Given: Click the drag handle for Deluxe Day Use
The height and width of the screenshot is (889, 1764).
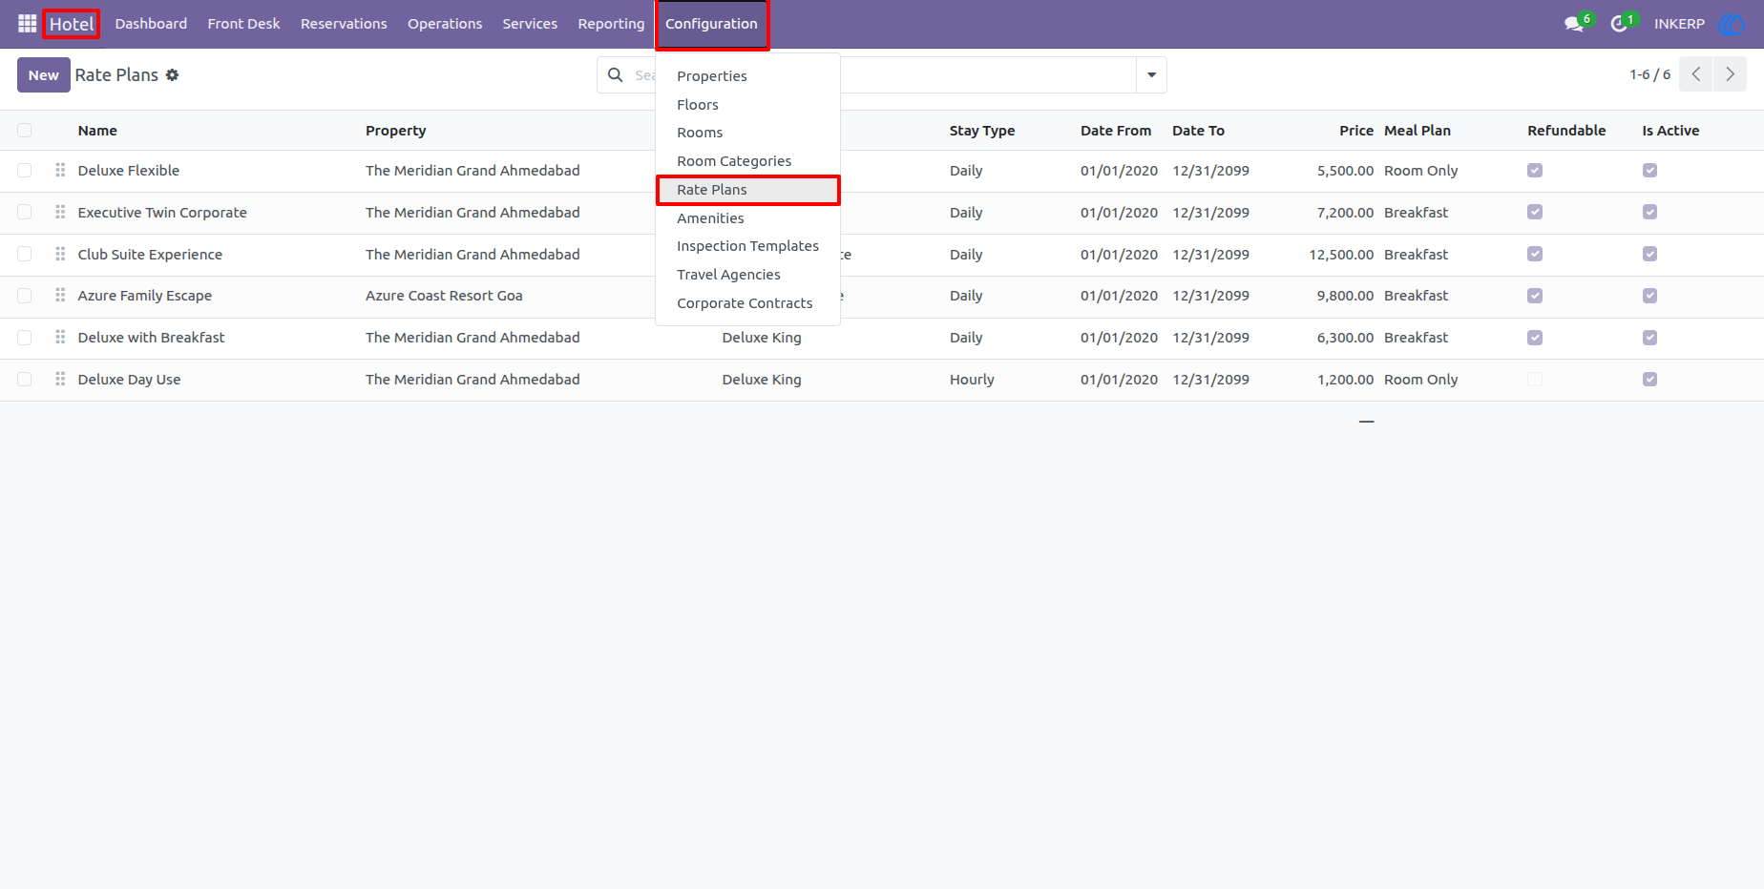Looking at the screenshot, I should pyautogui.click(x=60, y=379).
